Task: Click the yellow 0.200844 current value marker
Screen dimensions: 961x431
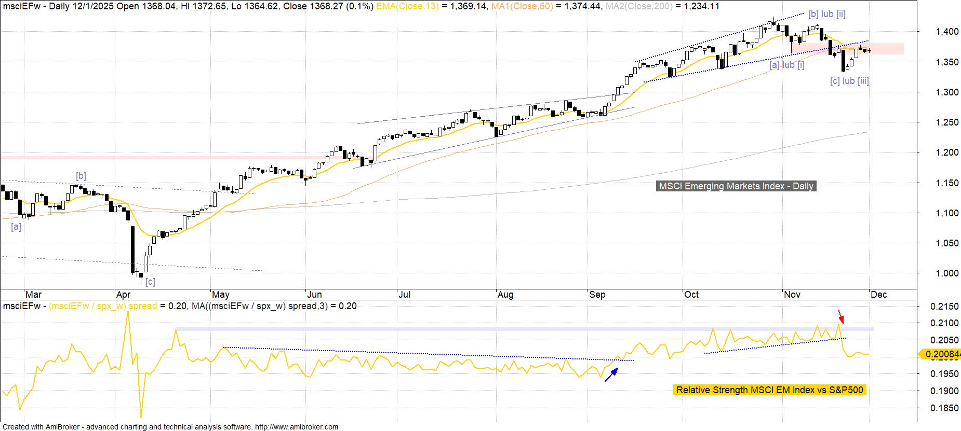Action: tap(939, 354)
